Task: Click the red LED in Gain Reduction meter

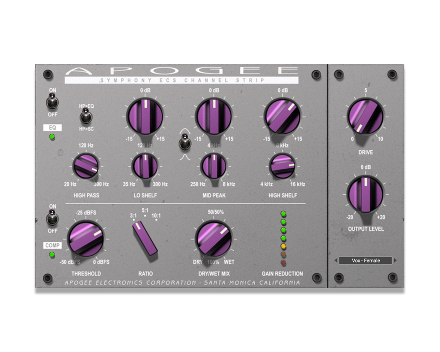Action: point(283,263)
